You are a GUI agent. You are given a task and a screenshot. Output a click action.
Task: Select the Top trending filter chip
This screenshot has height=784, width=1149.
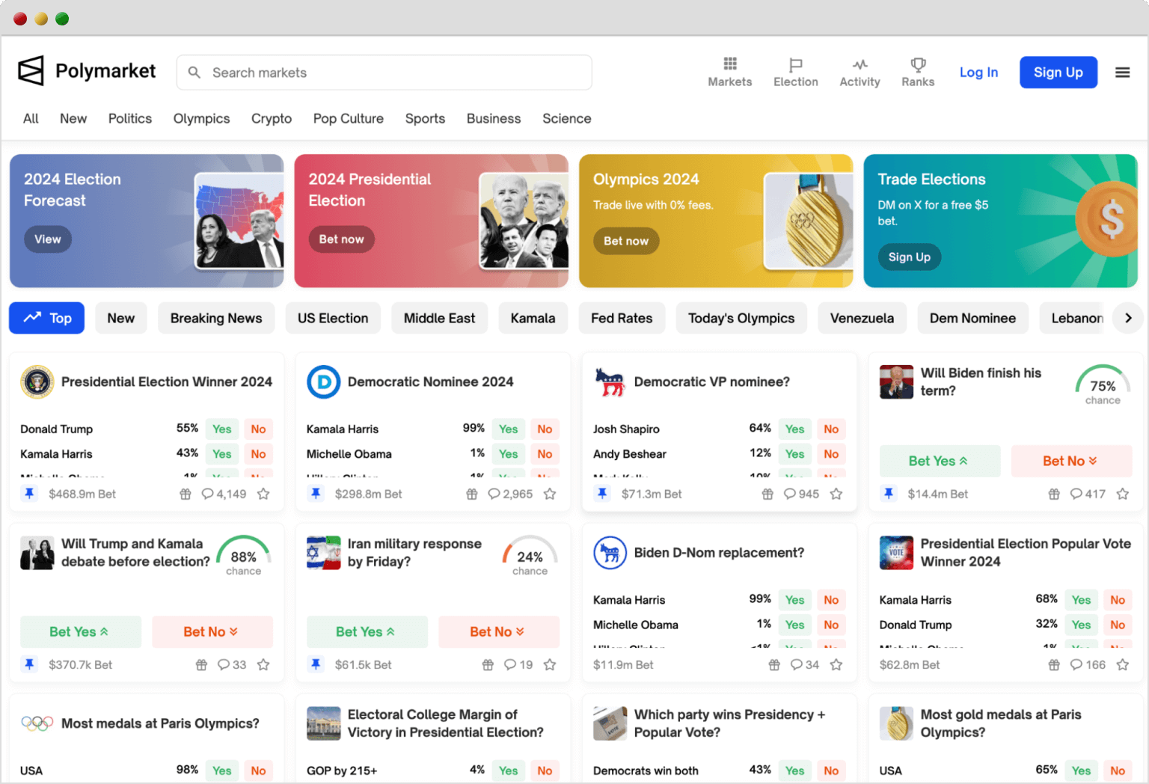click(x=46, y=318)
